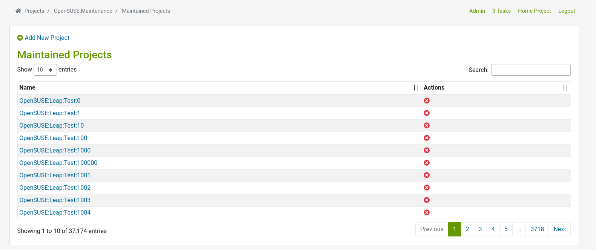Screen dimensions: 596x250
Task: Open the Admin menu item
Action: point(477,11)
